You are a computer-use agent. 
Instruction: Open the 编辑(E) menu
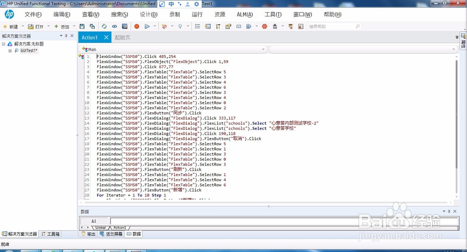62,14
